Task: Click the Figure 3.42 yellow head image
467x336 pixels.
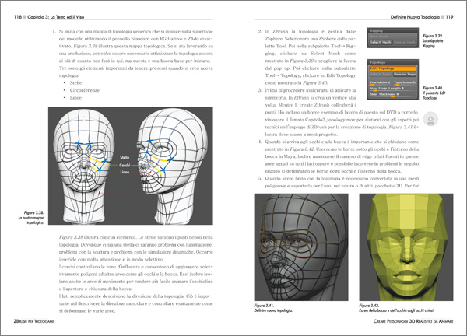Action: [406, 247]
